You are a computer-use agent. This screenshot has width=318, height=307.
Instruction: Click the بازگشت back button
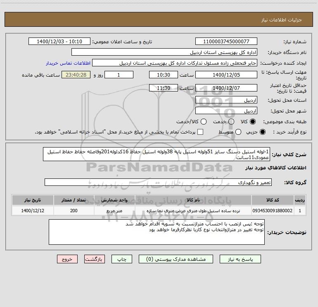click(x=95, y=259)
